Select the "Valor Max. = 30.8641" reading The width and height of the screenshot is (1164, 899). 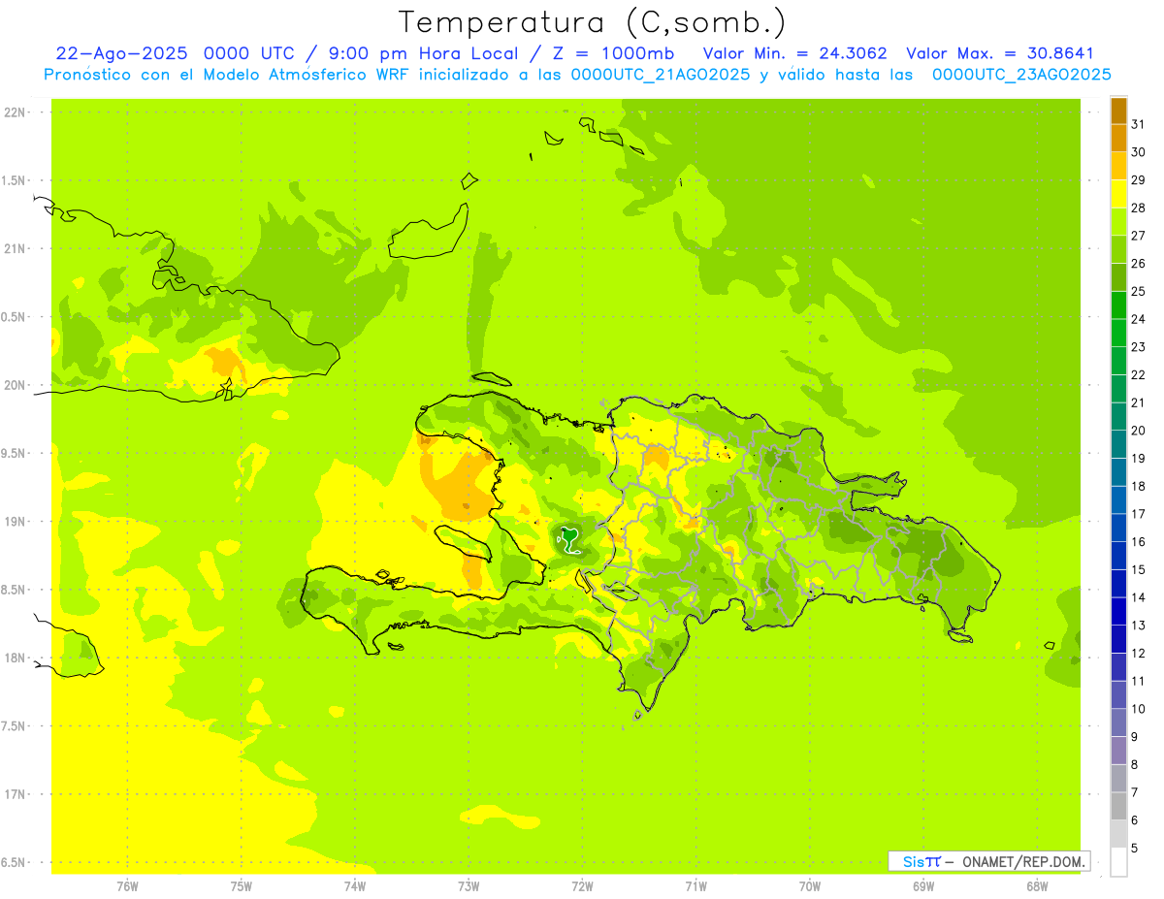pos(999,54)
